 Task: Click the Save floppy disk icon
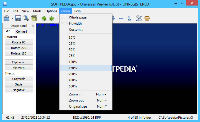[18, 18]
